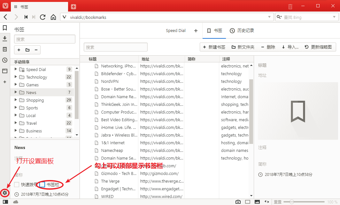Adjust the page zoom slider
The image size is (340, 205).
coord(291,202)
